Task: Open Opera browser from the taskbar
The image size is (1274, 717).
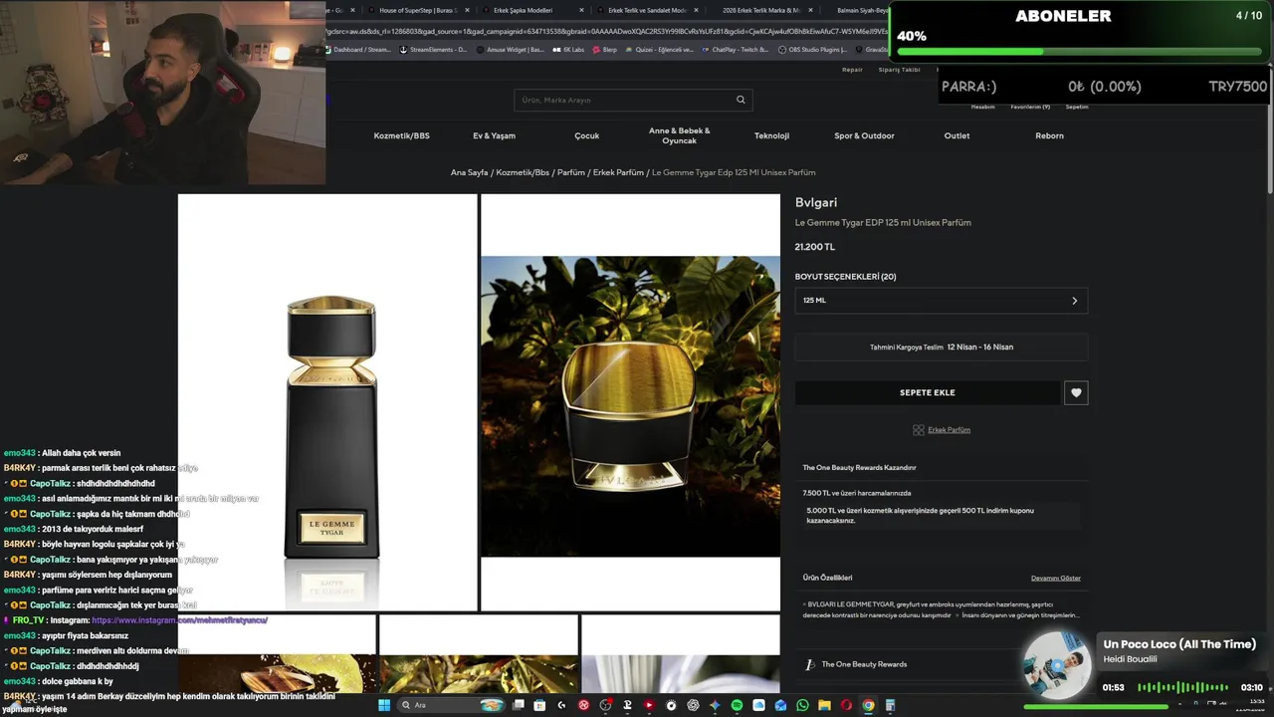Action: tap(846, 705)
